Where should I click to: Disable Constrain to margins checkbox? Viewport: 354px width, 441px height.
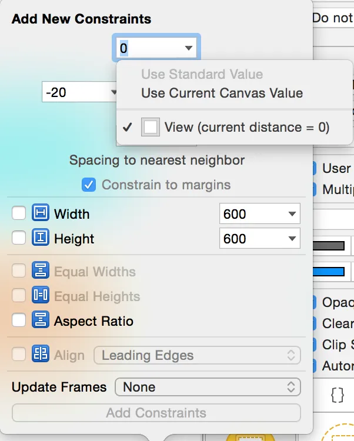[x=89, y=185]
